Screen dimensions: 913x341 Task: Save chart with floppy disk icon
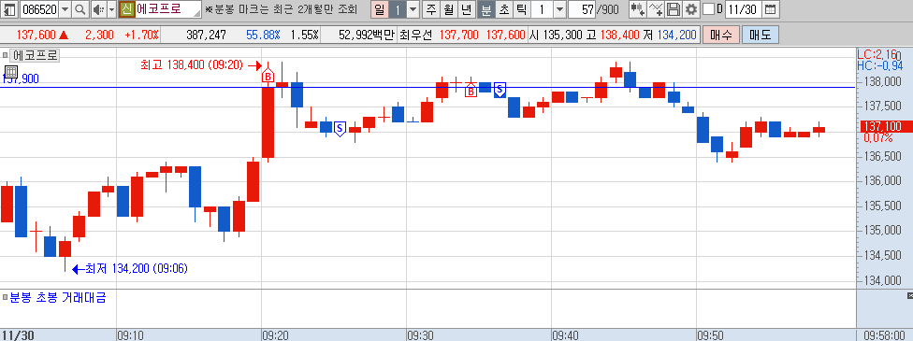674,9
